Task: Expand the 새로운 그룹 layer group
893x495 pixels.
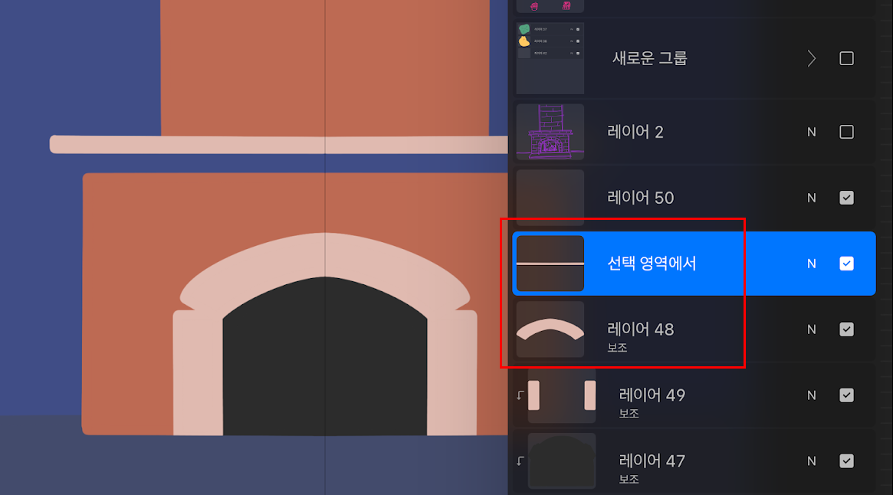Action: pos(811,58)
